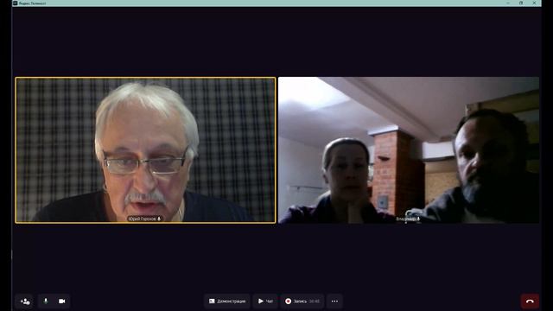553x311 pixels.
Task: Open the three-dots more options menu
Action: [x=334, y=301]
